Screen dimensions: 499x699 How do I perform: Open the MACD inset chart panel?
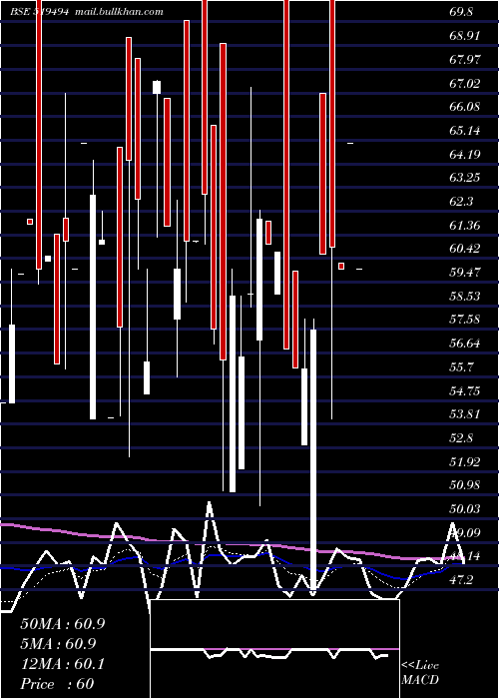tap(274, 649)
